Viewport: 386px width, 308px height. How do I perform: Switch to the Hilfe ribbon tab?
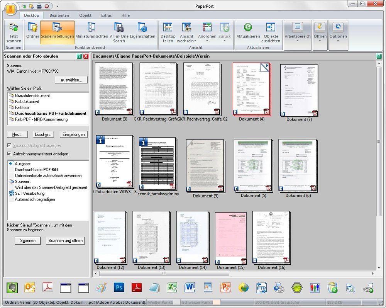pos(125,15)
